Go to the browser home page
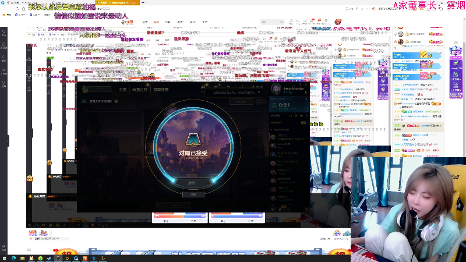 [23, 9]
